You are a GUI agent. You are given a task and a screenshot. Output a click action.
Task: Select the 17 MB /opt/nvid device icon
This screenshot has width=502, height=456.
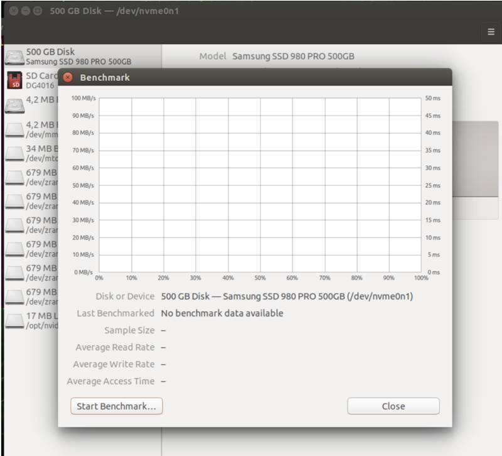[x=14, y=320]
